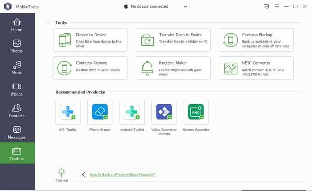Screen dimensions: 312x191
Task: Switch to the Music tab
Action: point(17,68)
